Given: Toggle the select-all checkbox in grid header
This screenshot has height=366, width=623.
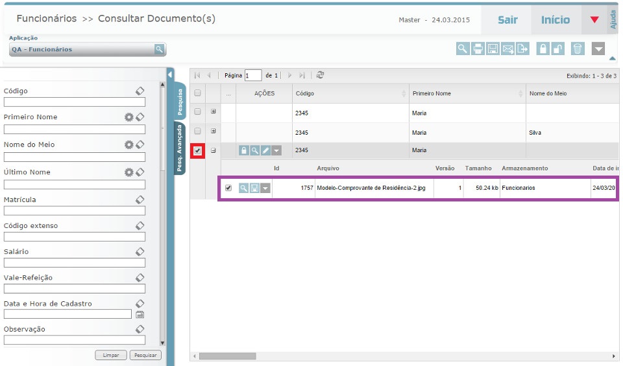Looking at the screenshot, I should tap(198, 93).
